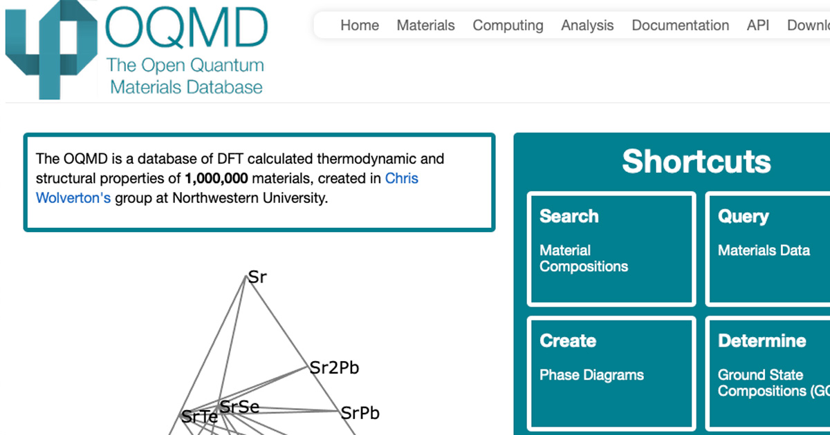This screenshot has width=830, height=435.
Task: Click the SrPb node in the diagram
Action: pyautogui.click(x=360, y=413)
